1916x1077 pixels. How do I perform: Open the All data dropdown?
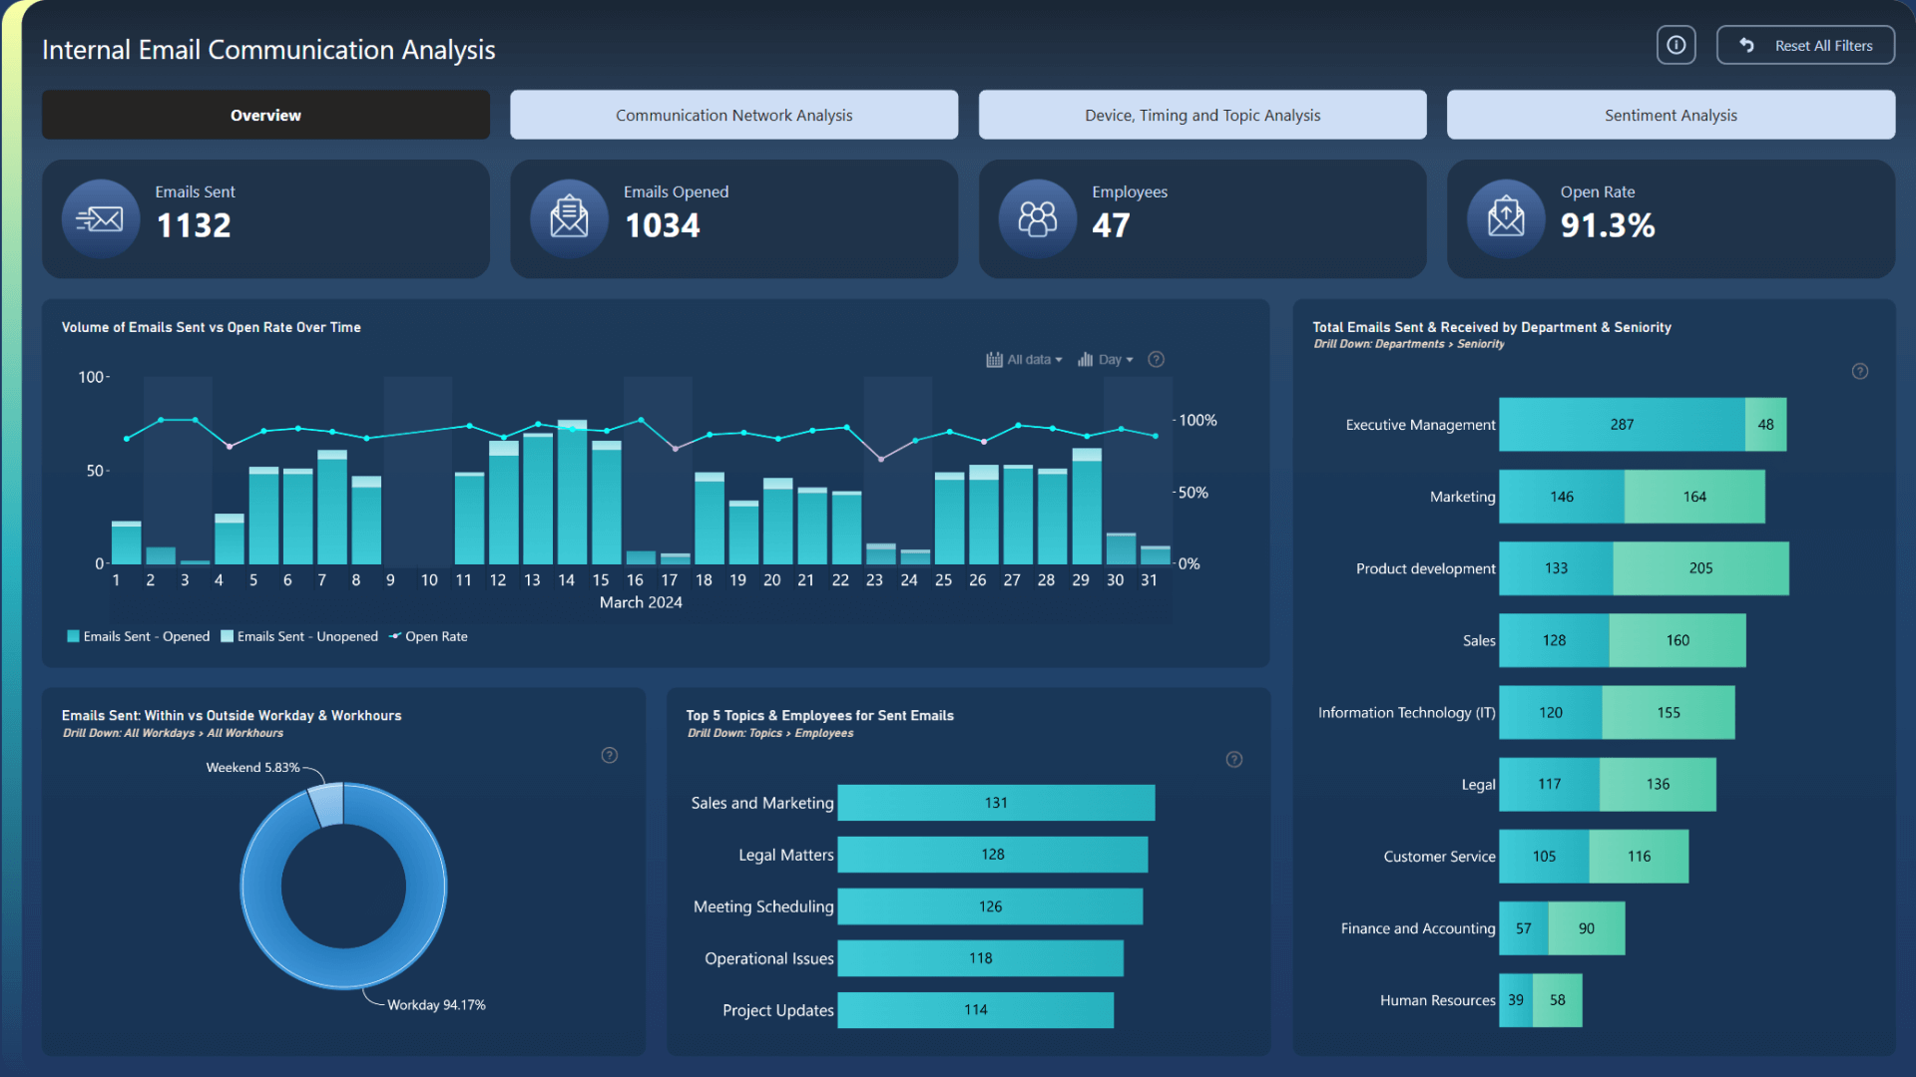[1031, 360]
